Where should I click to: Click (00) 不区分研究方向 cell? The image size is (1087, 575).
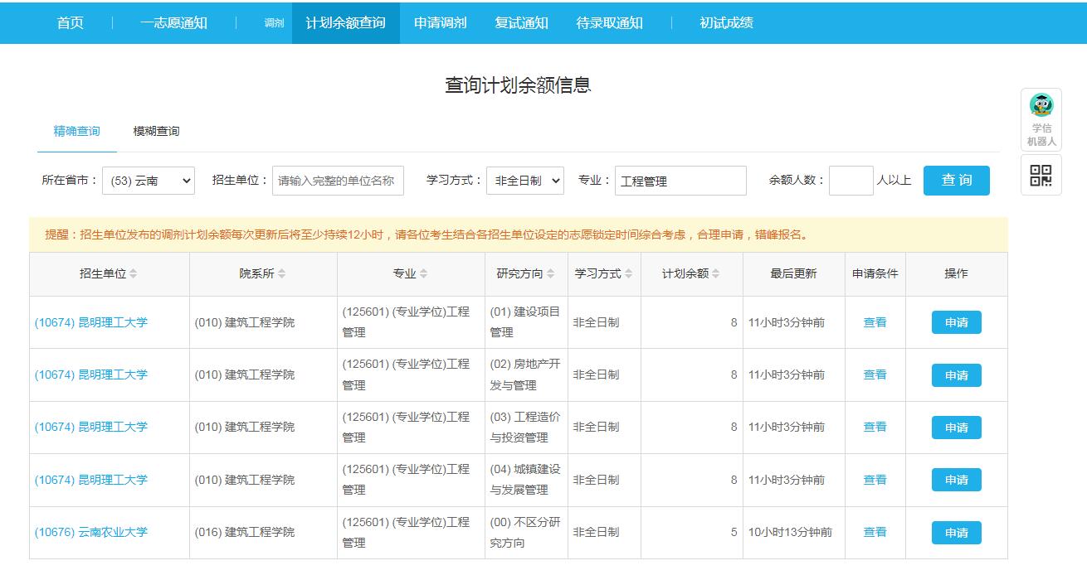(526, 532)
